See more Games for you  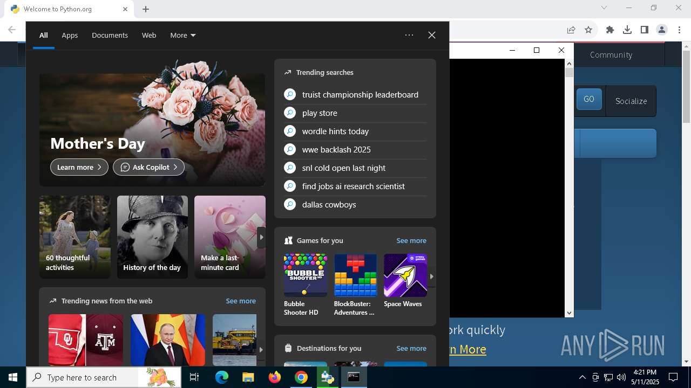[x=411, y=240]
